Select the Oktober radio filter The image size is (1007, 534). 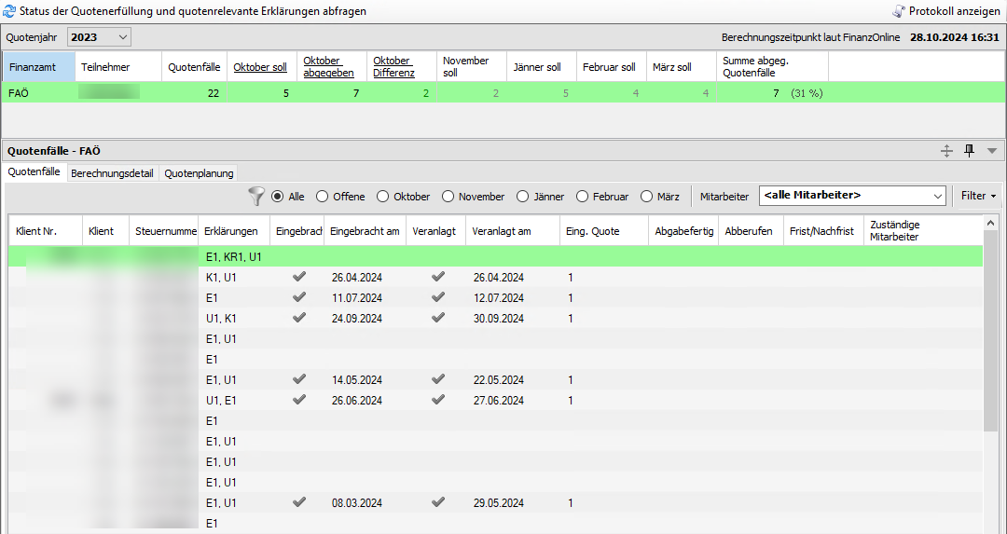coord(383,197)
